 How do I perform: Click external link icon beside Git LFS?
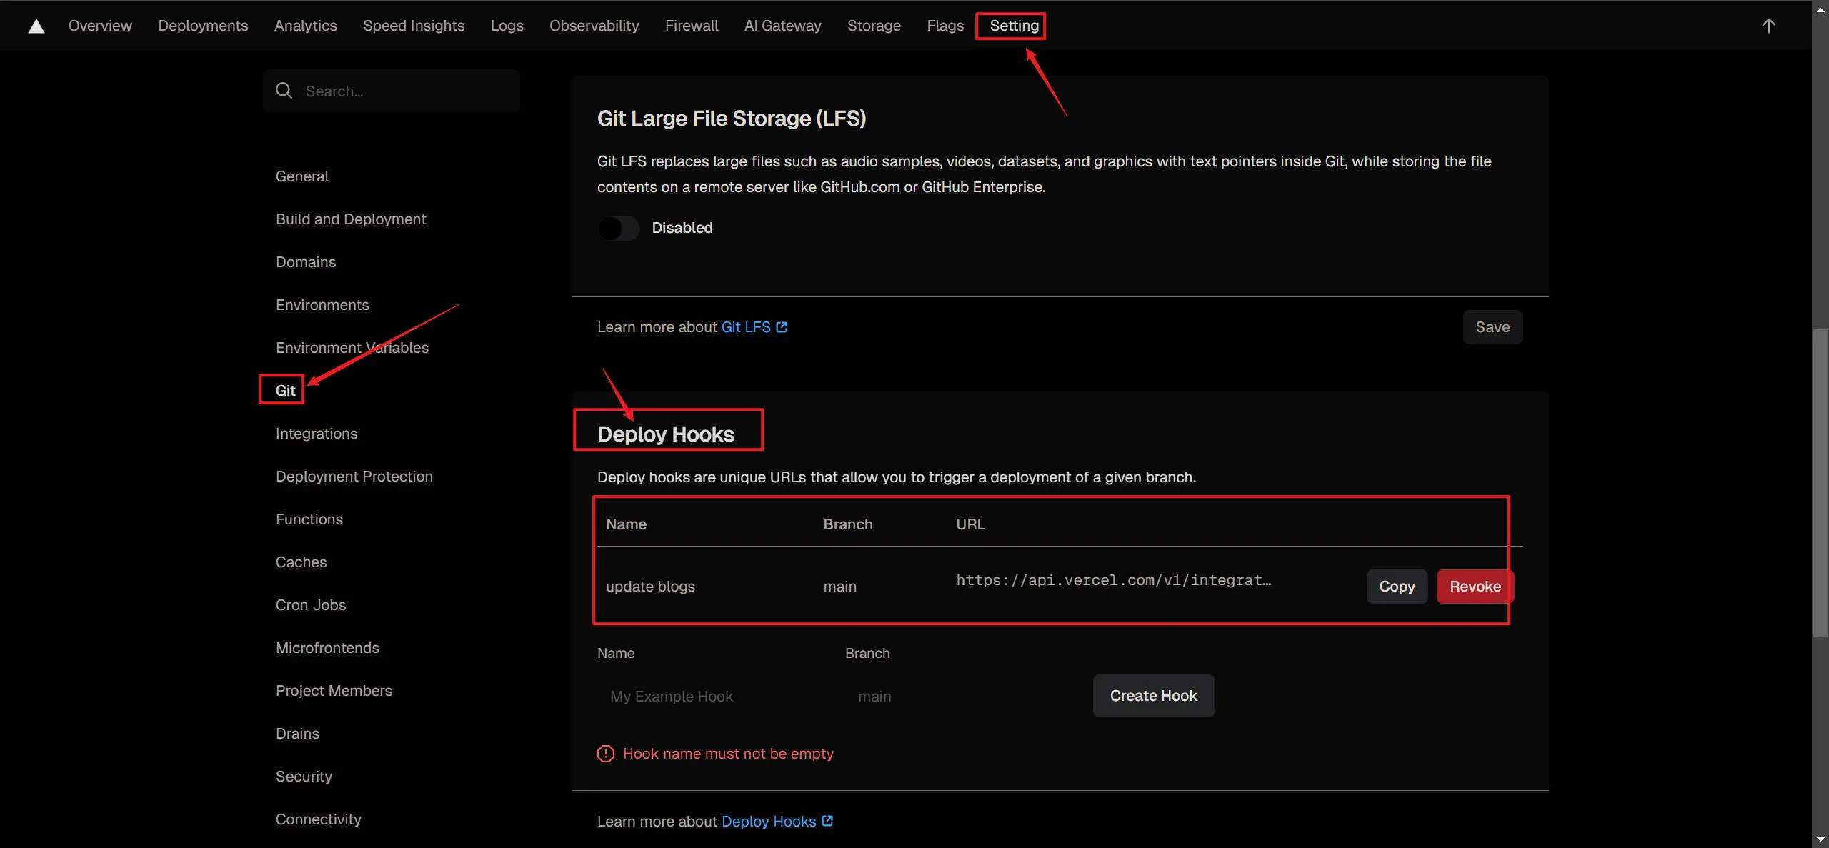pyautogui.click(x=782, y=327)
